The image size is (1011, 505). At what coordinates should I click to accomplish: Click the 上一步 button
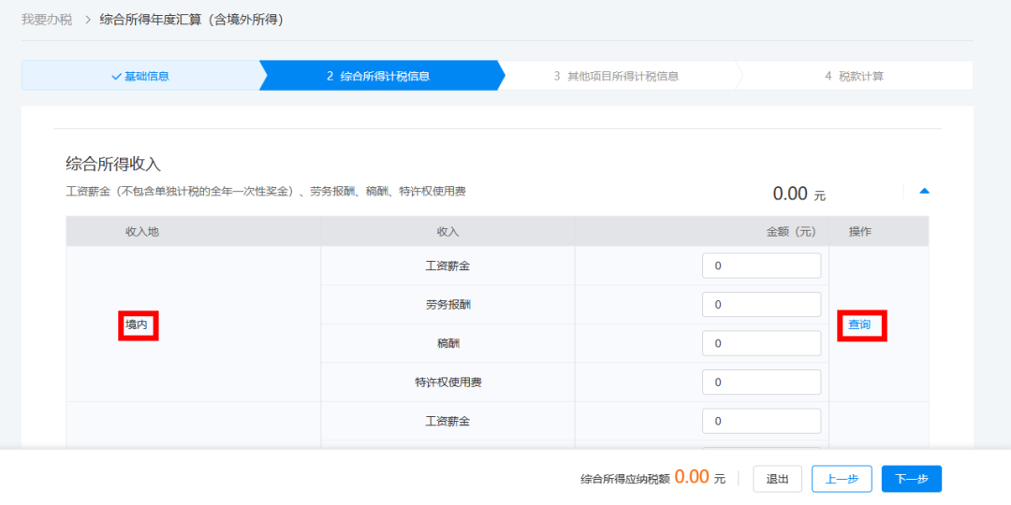pos(842,479)
